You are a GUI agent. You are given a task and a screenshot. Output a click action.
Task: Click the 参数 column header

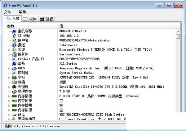click(x=32, y=26)
